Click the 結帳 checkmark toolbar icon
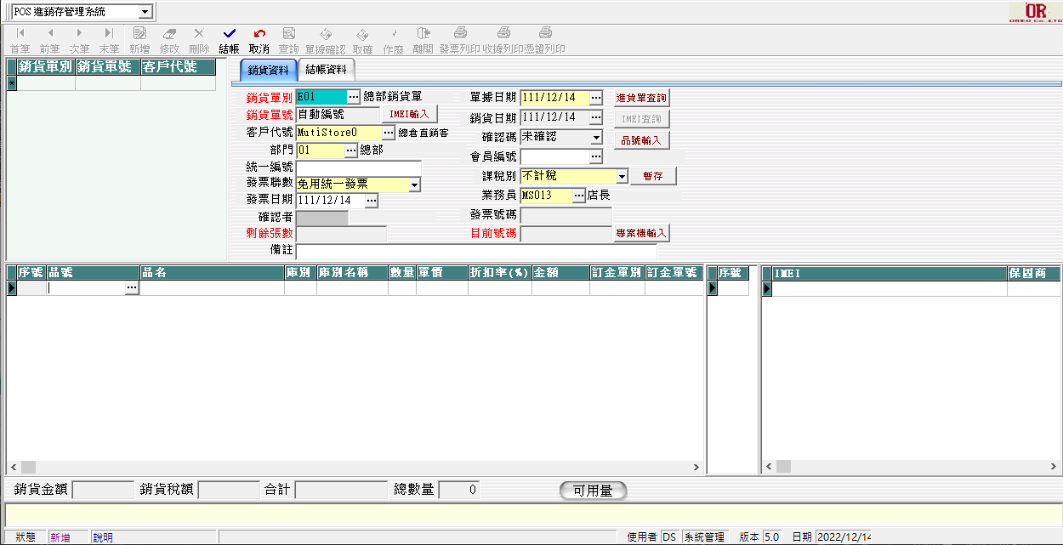The width and height of the screenshot is (1063, 545). 229,34
